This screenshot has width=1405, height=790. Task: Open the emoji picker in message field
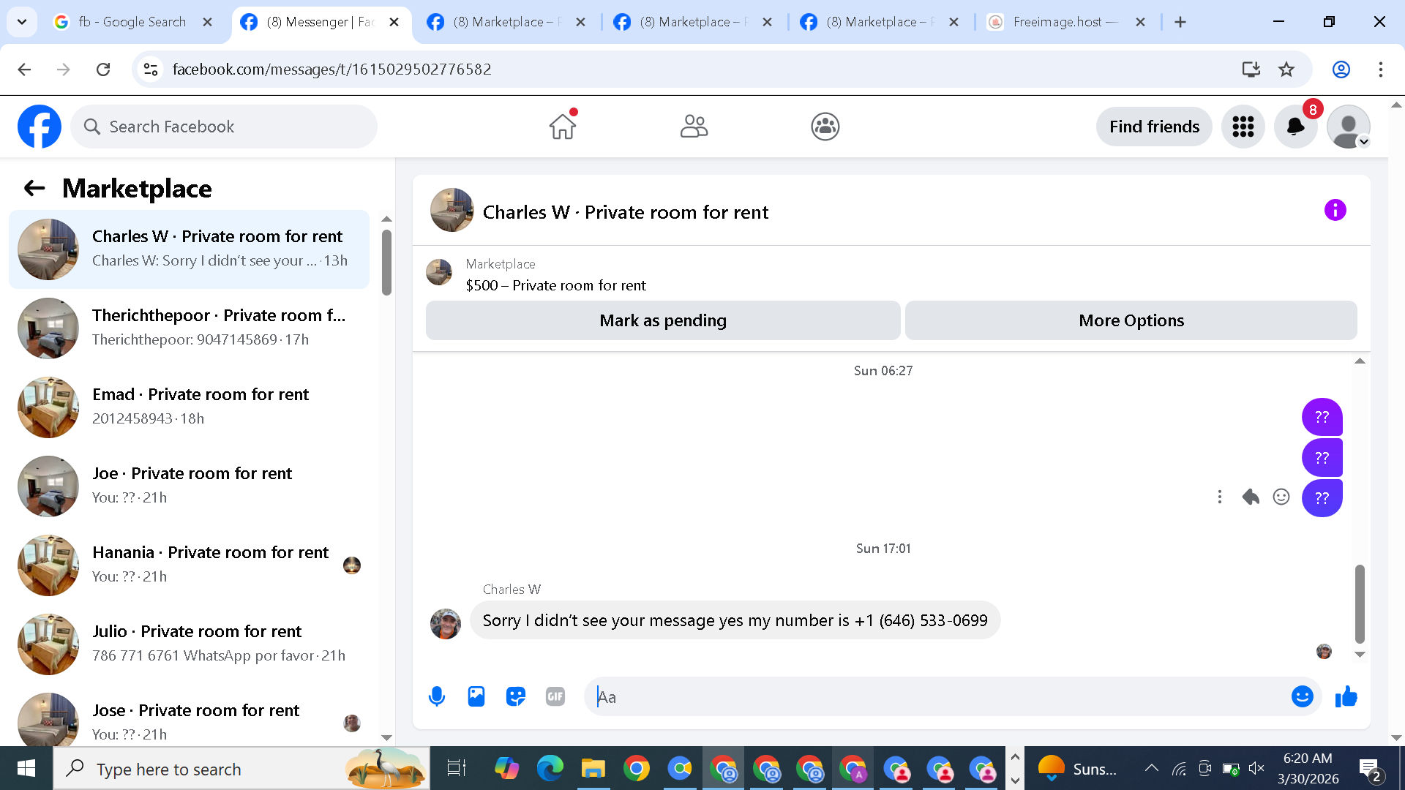pyautogui.click(x=1302, y=696)
